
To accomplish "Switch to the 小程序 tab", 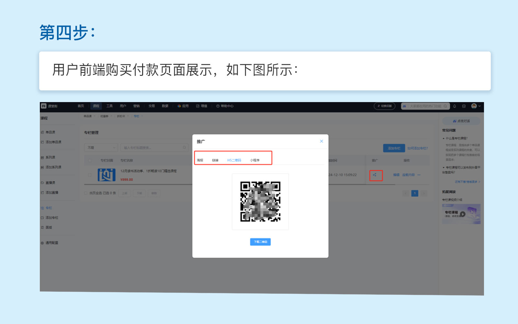I will click(x=255, y=160).
